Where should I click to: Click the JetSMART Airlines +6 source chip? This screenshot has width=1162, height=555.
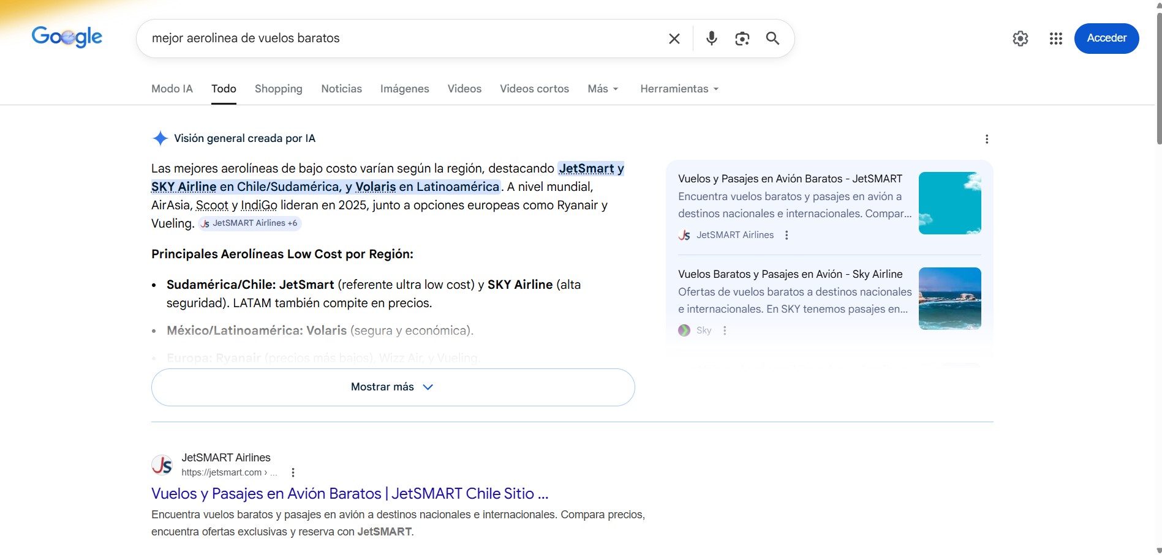point(250,223)
